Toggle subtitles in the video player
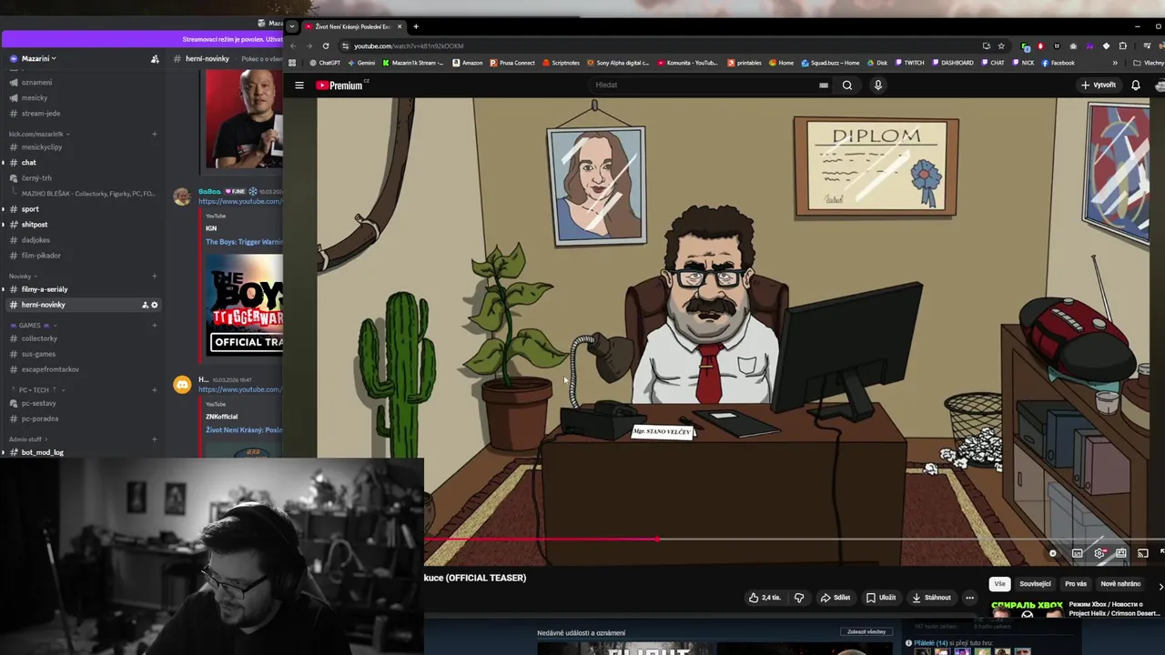This screenshot has width=1165, height=655. 1077,553
